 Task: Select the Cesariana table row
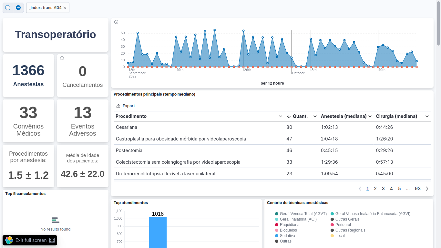(127, 127)
